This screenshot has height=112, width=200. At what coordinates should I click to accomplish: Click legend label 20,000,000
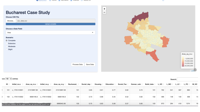click(189, 66)
